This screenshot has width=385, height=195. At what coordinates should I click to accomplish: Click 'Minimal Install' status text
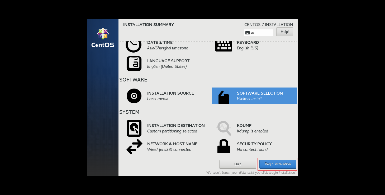click(x=249, y=99)
